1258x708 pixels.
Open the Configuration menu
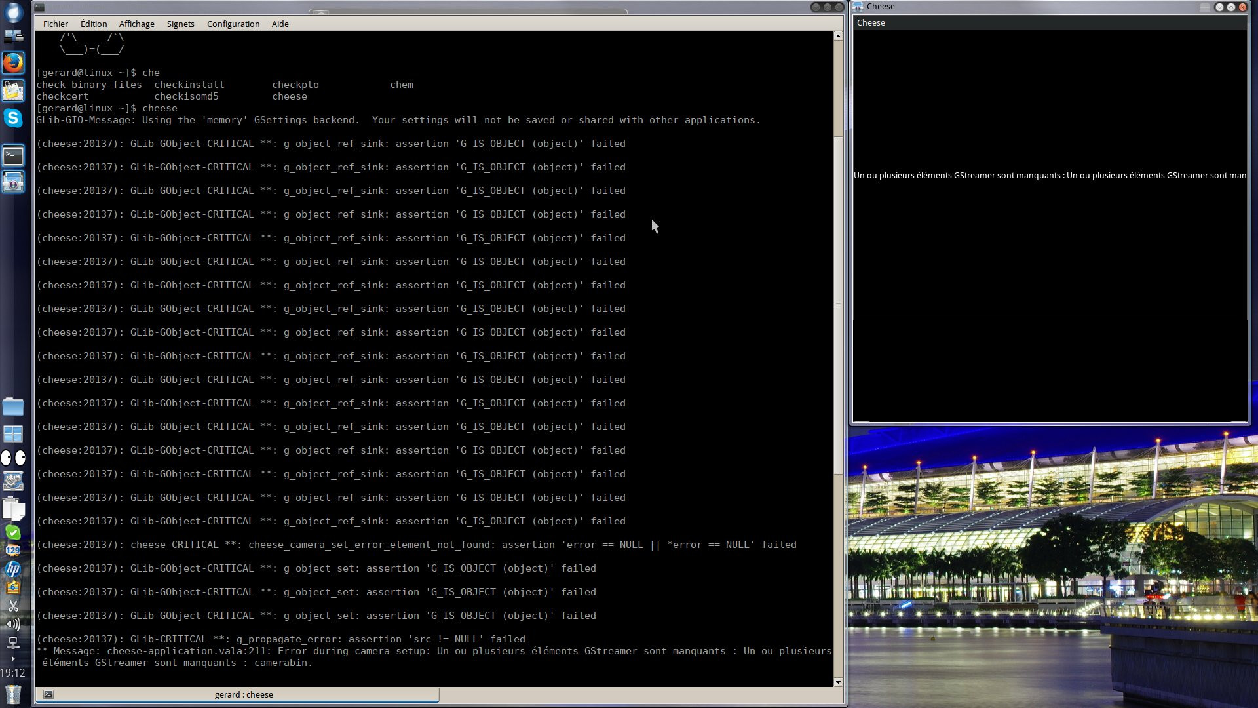pos(233,24)
